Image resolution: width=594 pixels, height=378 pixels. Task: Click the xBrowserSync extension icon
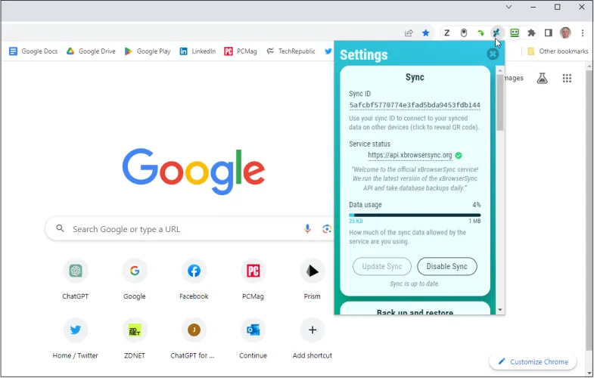pyautogui.click(x=497, y=33)
